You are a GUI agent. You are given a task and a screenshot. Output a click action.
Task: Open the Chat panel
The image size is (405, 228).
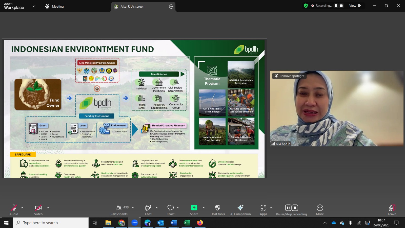(148, 210)
